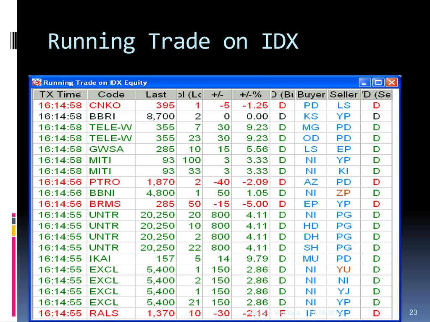Click buyer code HD
The height and width of the screenshot is (322, 430).
pyautogui.click(x=311, y=226)
